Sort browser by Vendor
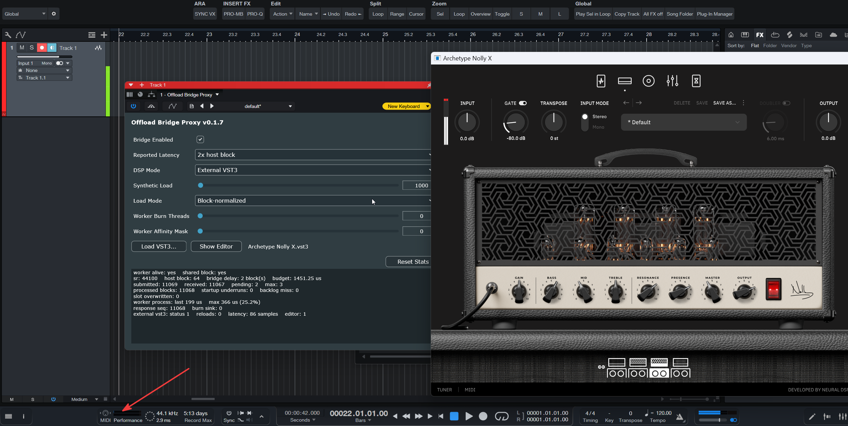 pyautogui.click(x=788, y=45)
